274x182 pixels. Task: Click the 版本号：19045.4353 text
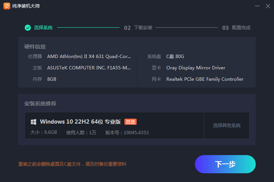(127, 133)
